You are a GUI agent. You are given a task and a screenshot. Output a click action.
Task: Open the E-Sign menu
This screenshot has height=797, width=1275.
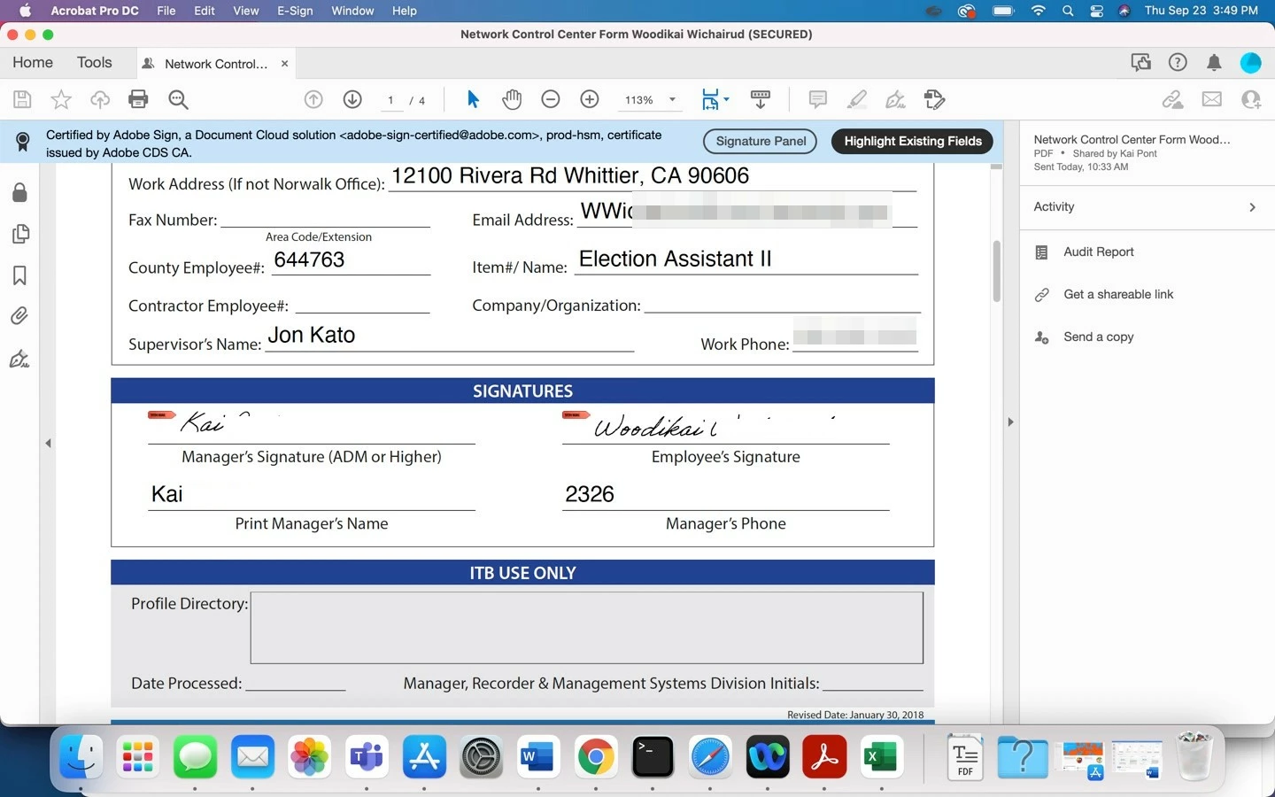tap(295, 11)
